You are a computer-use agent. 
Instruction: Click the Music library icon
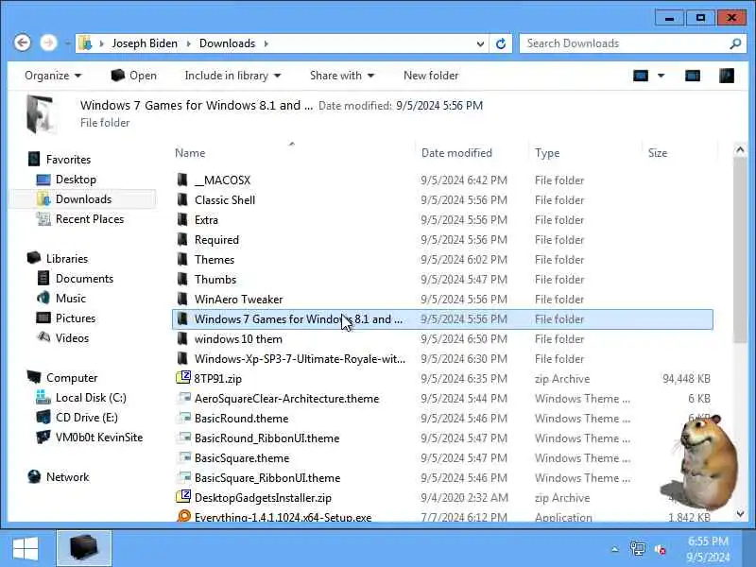pyautogui.click(x=43, y=298)
